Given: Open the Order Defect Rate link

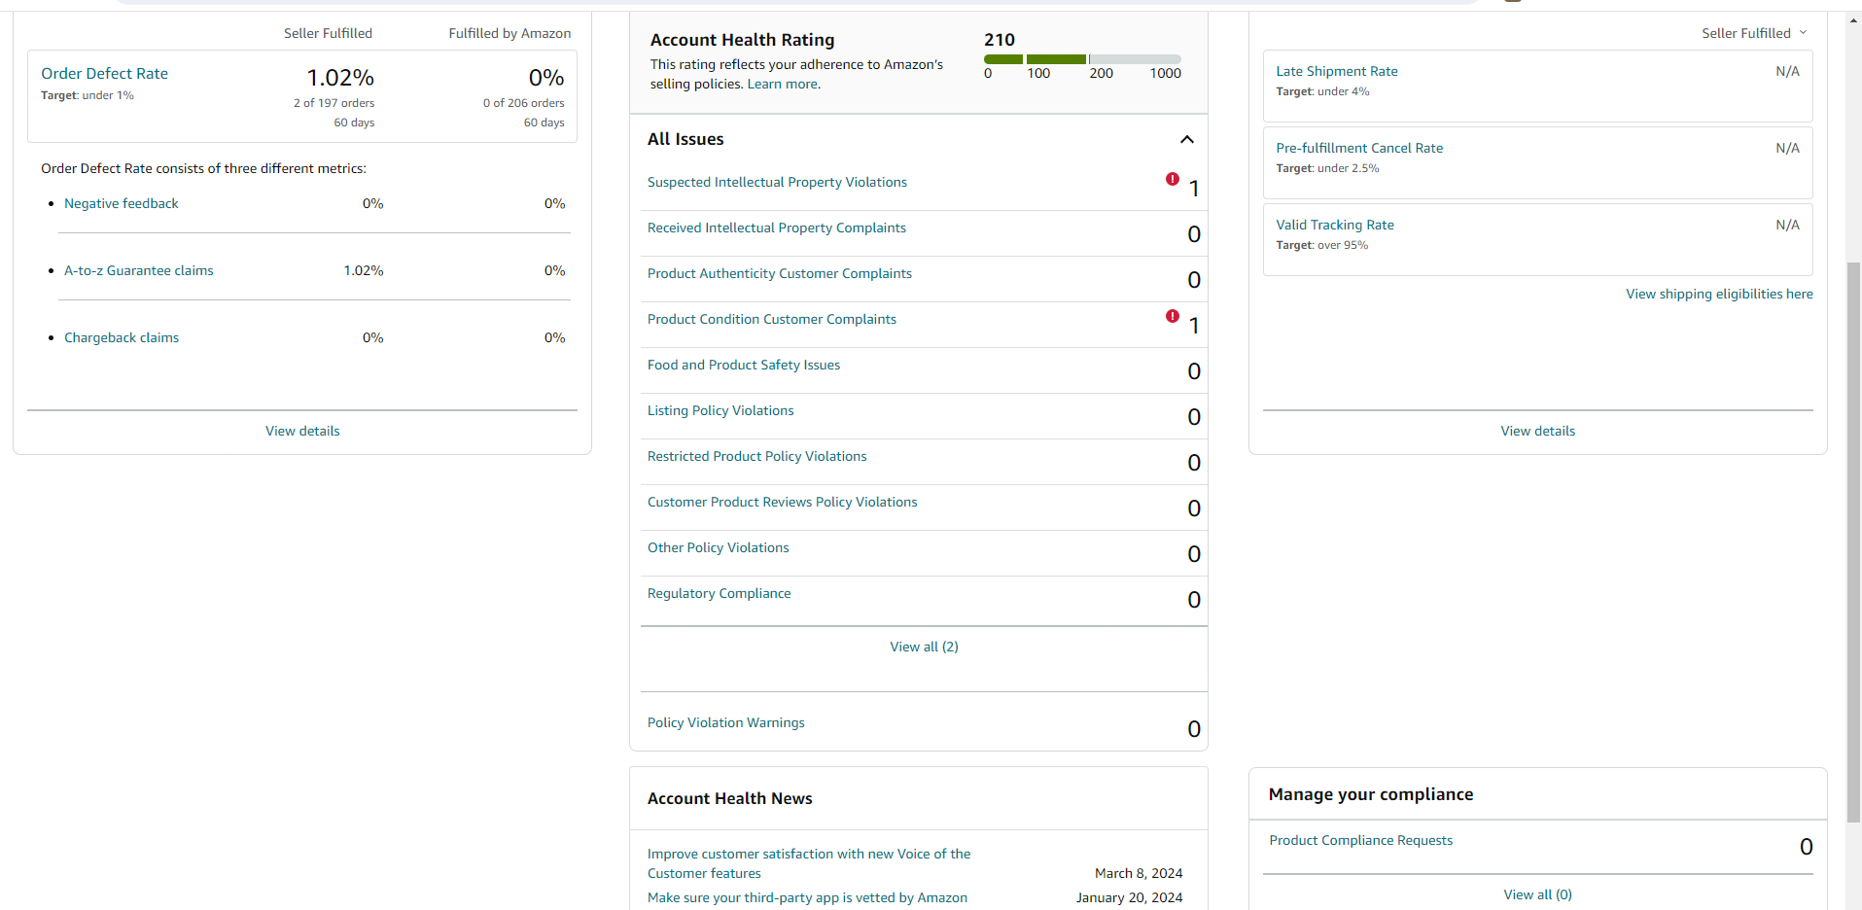Looking at the screenshot, I should coord(104,74).
